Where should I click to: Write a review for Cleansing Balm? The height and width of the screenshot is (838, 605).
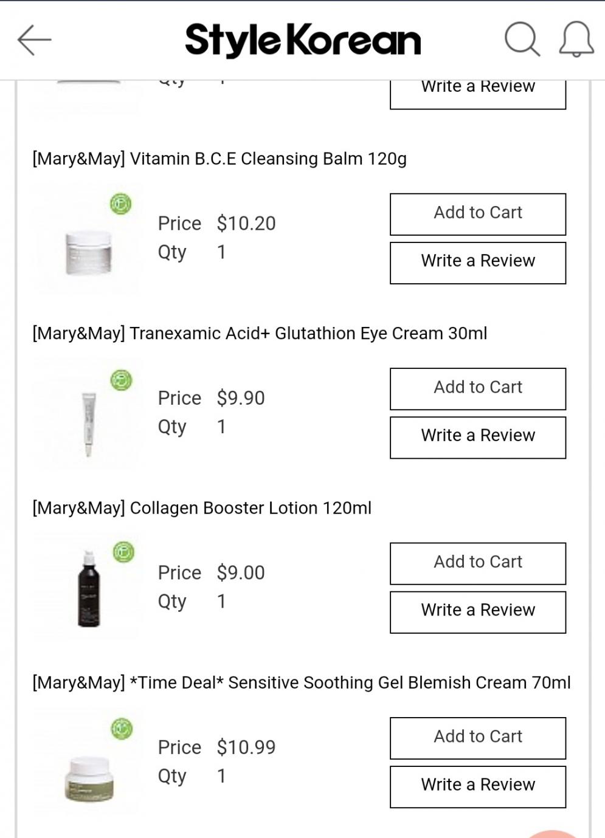click(478, 263)
